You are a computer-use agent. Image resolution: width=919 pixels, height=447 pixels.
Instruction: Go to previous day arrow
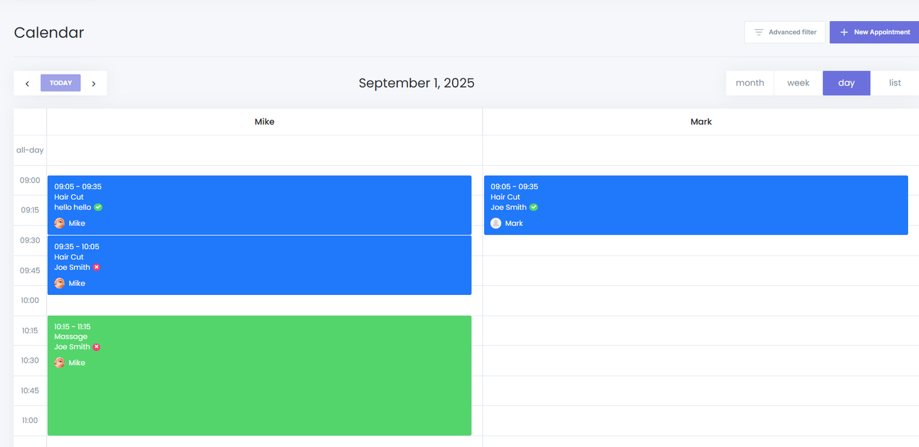(27, 83)
